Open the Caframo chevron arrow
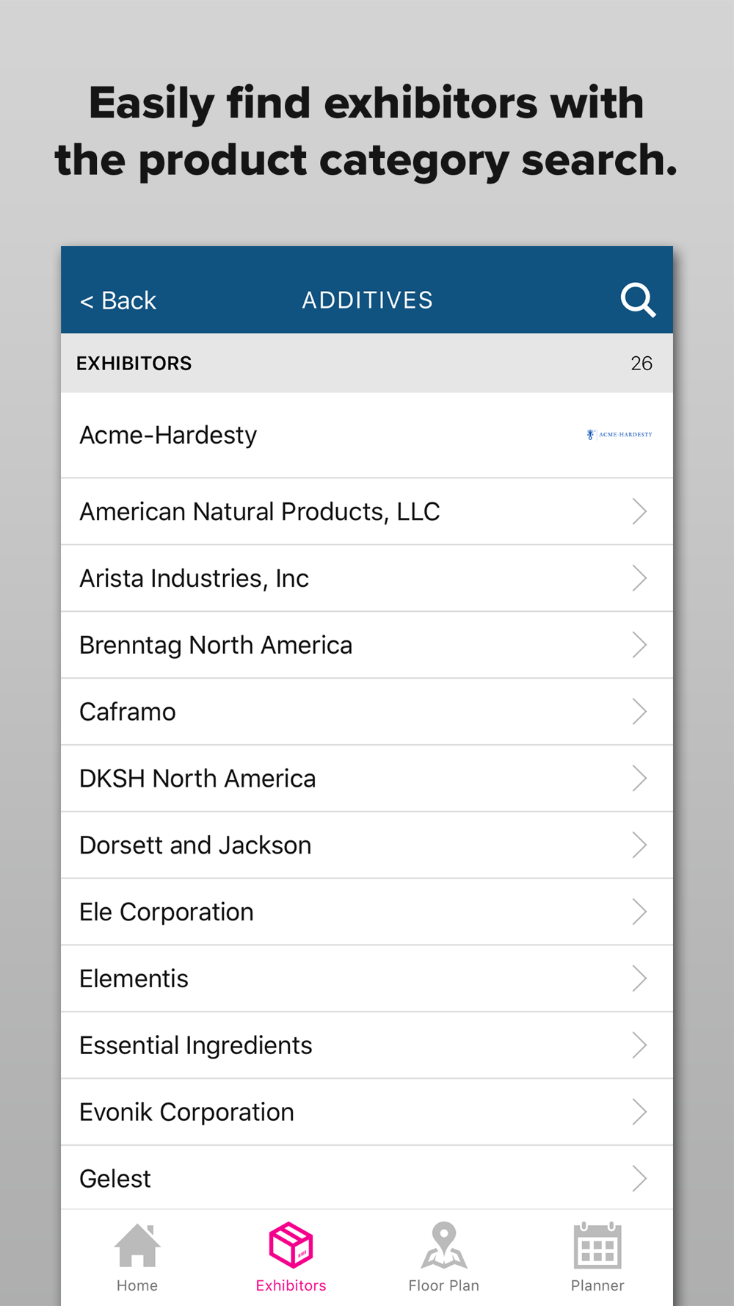The image size is (734, 1306). tap(639, 712)
